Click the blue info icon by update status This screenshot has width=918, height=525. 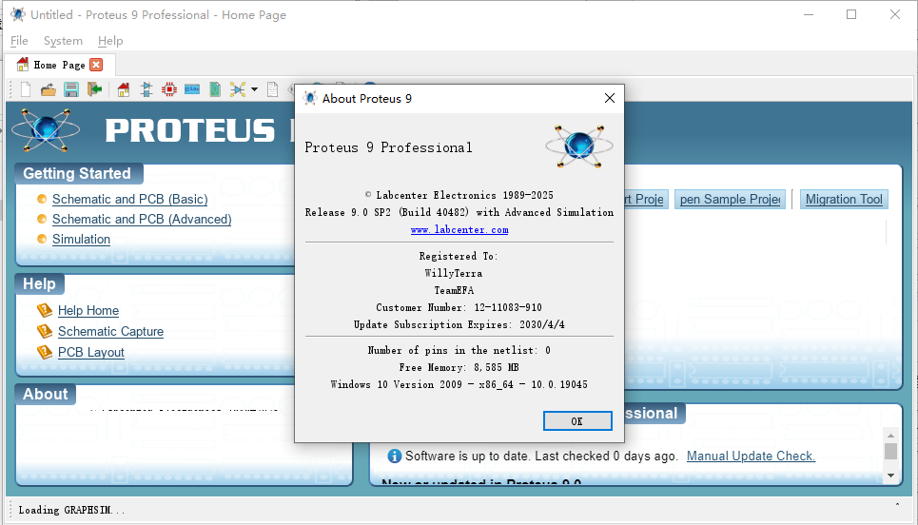[x=395, y=456]
